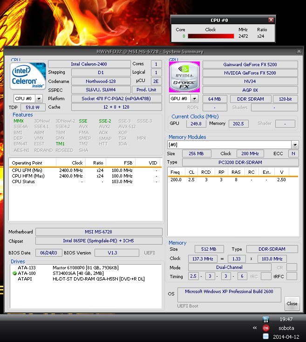This screenshot has height=342, width=306.
Task: Open the Last.fm tray icon
Action: pos(266,328)
